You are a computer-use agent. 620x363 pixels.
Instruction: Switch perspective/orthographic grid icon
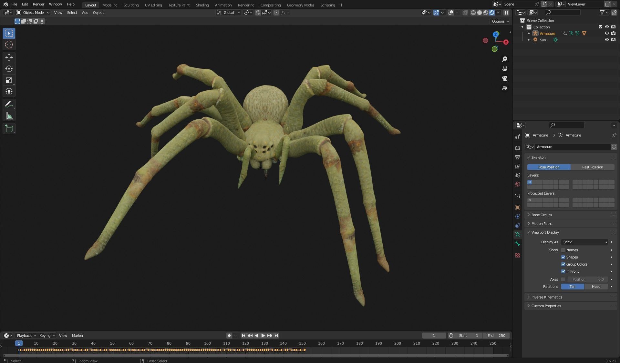tap(505, 88)
